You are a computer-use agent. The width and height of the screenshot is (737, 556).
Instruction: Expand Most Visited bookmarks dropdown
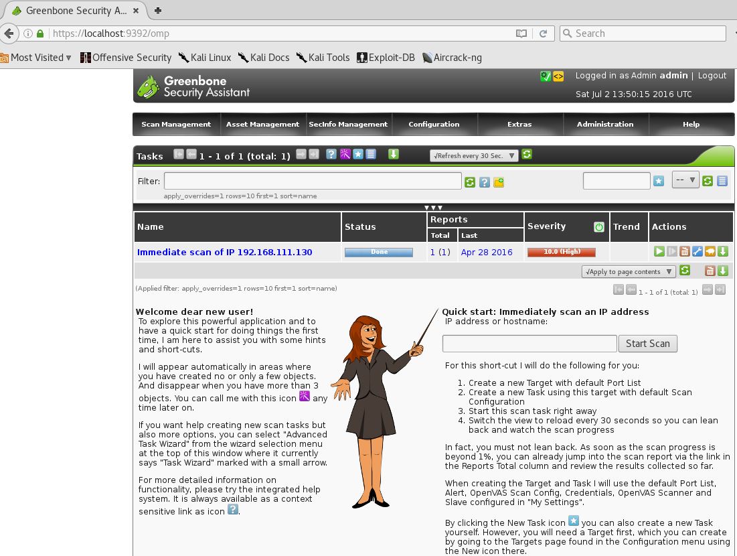[x=36, y=58]
